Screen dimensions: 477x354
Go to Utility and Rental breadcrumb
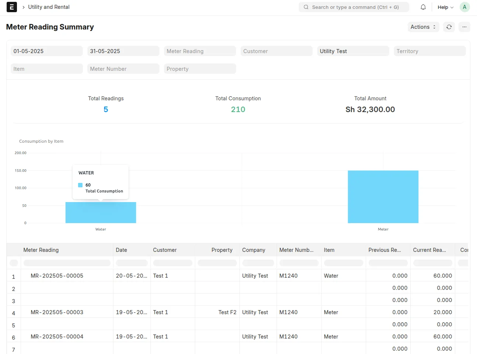(49, 7)
